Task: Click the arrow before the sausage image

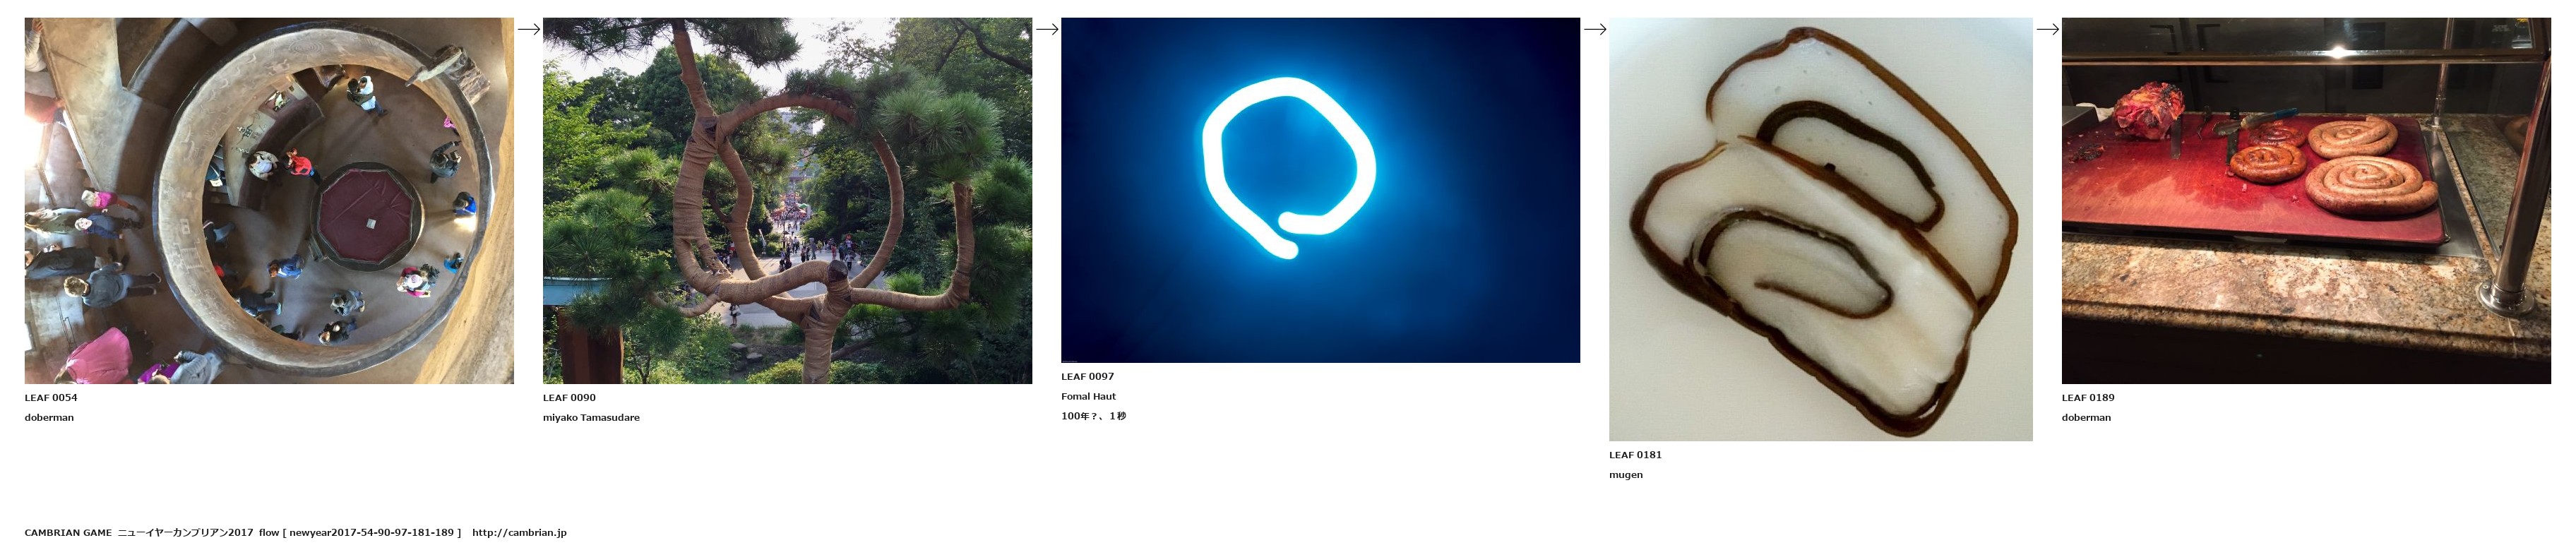Action: pos(2047,29)
